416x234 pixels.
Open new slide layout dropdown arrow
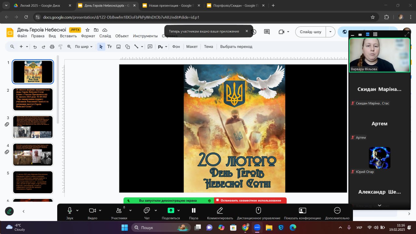(26, 47)
